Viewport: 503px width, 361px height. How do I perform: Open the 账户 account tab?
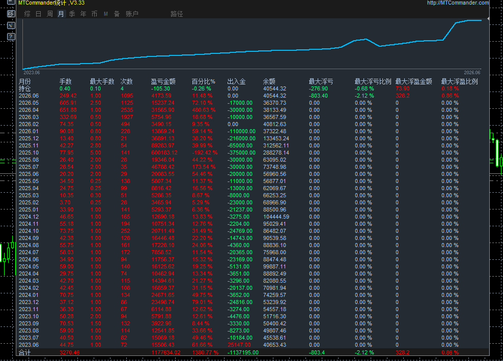(x=132, y=14)
